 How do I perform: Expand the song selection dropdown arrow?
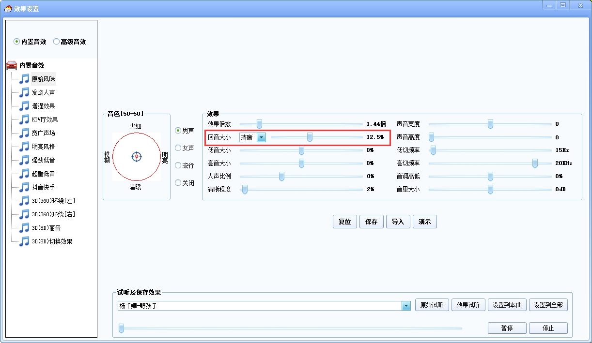(x=406, y=306)
